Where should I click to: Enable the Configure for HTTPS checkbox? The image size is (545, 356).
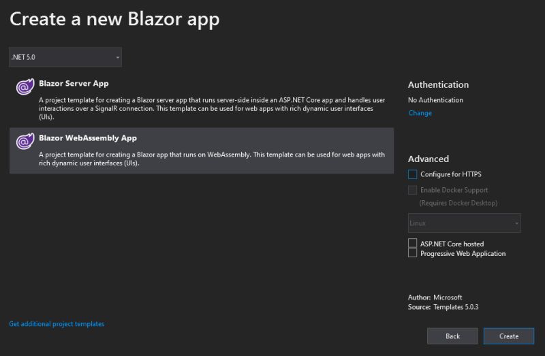click(x=412, y=174)
